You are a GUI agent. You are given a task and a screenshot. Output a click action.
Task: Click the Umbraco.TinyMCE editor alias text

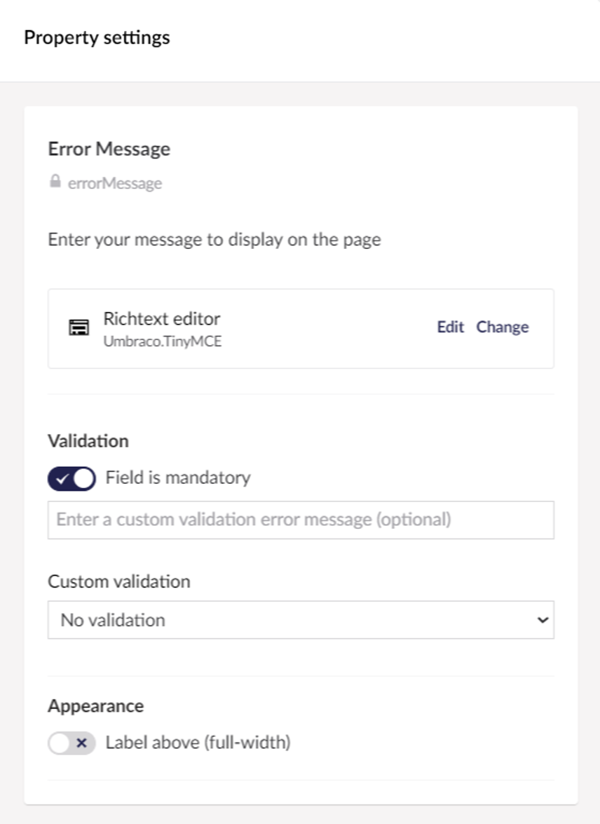(162, 343)
